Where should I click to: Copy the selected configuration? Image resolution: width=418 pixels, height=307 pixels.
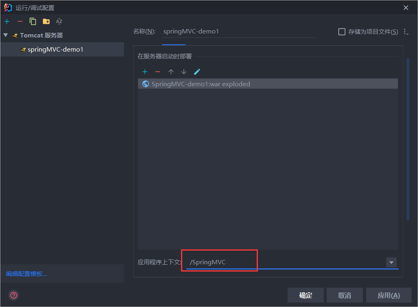(x=33, y=21)
